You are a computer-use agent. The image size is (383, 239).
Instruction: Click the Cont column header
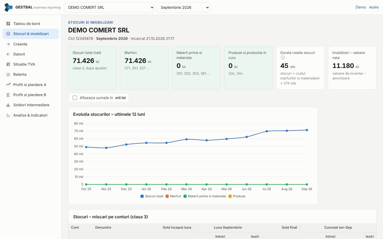(75, 228)
